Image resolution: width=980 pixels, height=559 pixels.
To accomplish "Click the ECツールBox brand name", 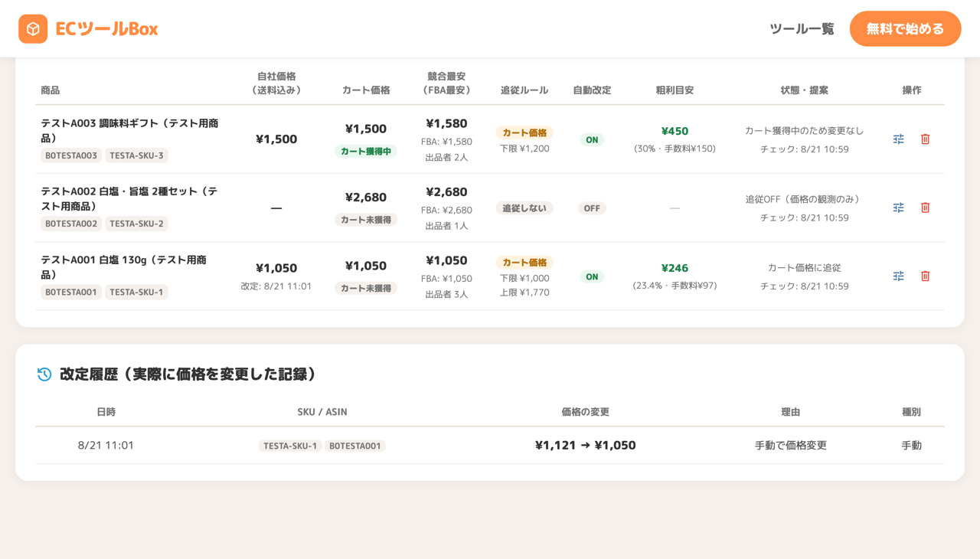I will point(106,29).
